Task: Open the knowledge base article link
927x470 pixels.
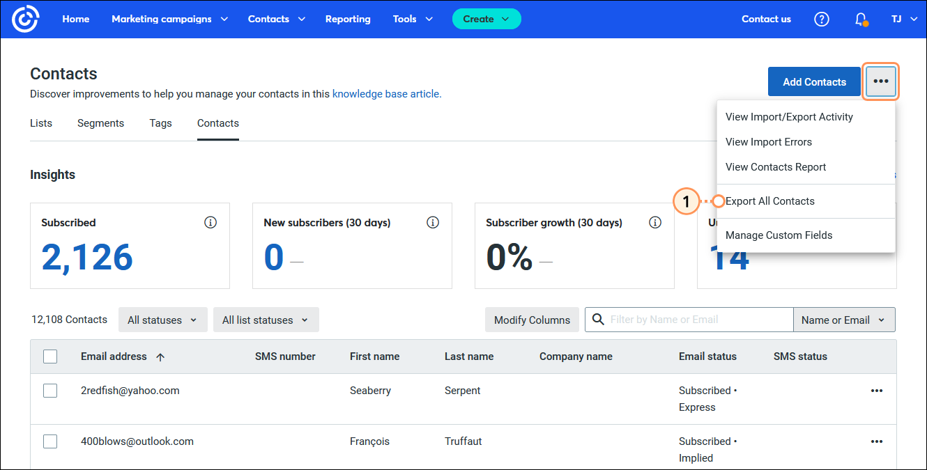Action: (x=387, y=93)
